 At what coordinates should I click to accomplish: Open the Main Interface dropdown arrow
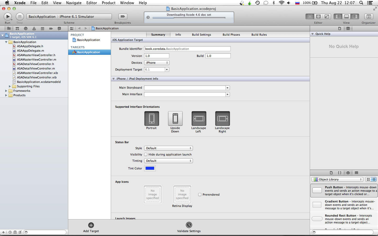click(228, 94)
